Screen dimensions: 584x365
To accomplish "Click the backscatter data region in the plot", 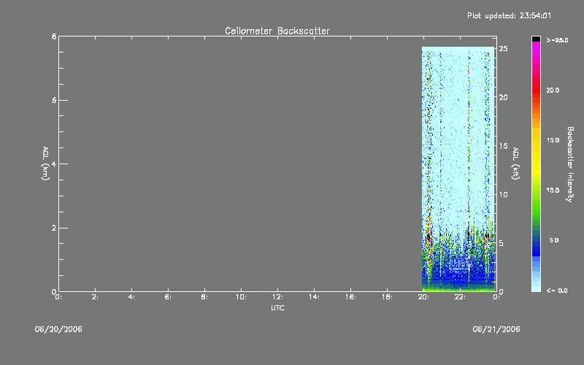I will 458,169.
